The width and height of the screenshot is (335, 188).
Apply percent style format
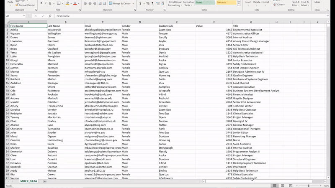tap(148, 3)
